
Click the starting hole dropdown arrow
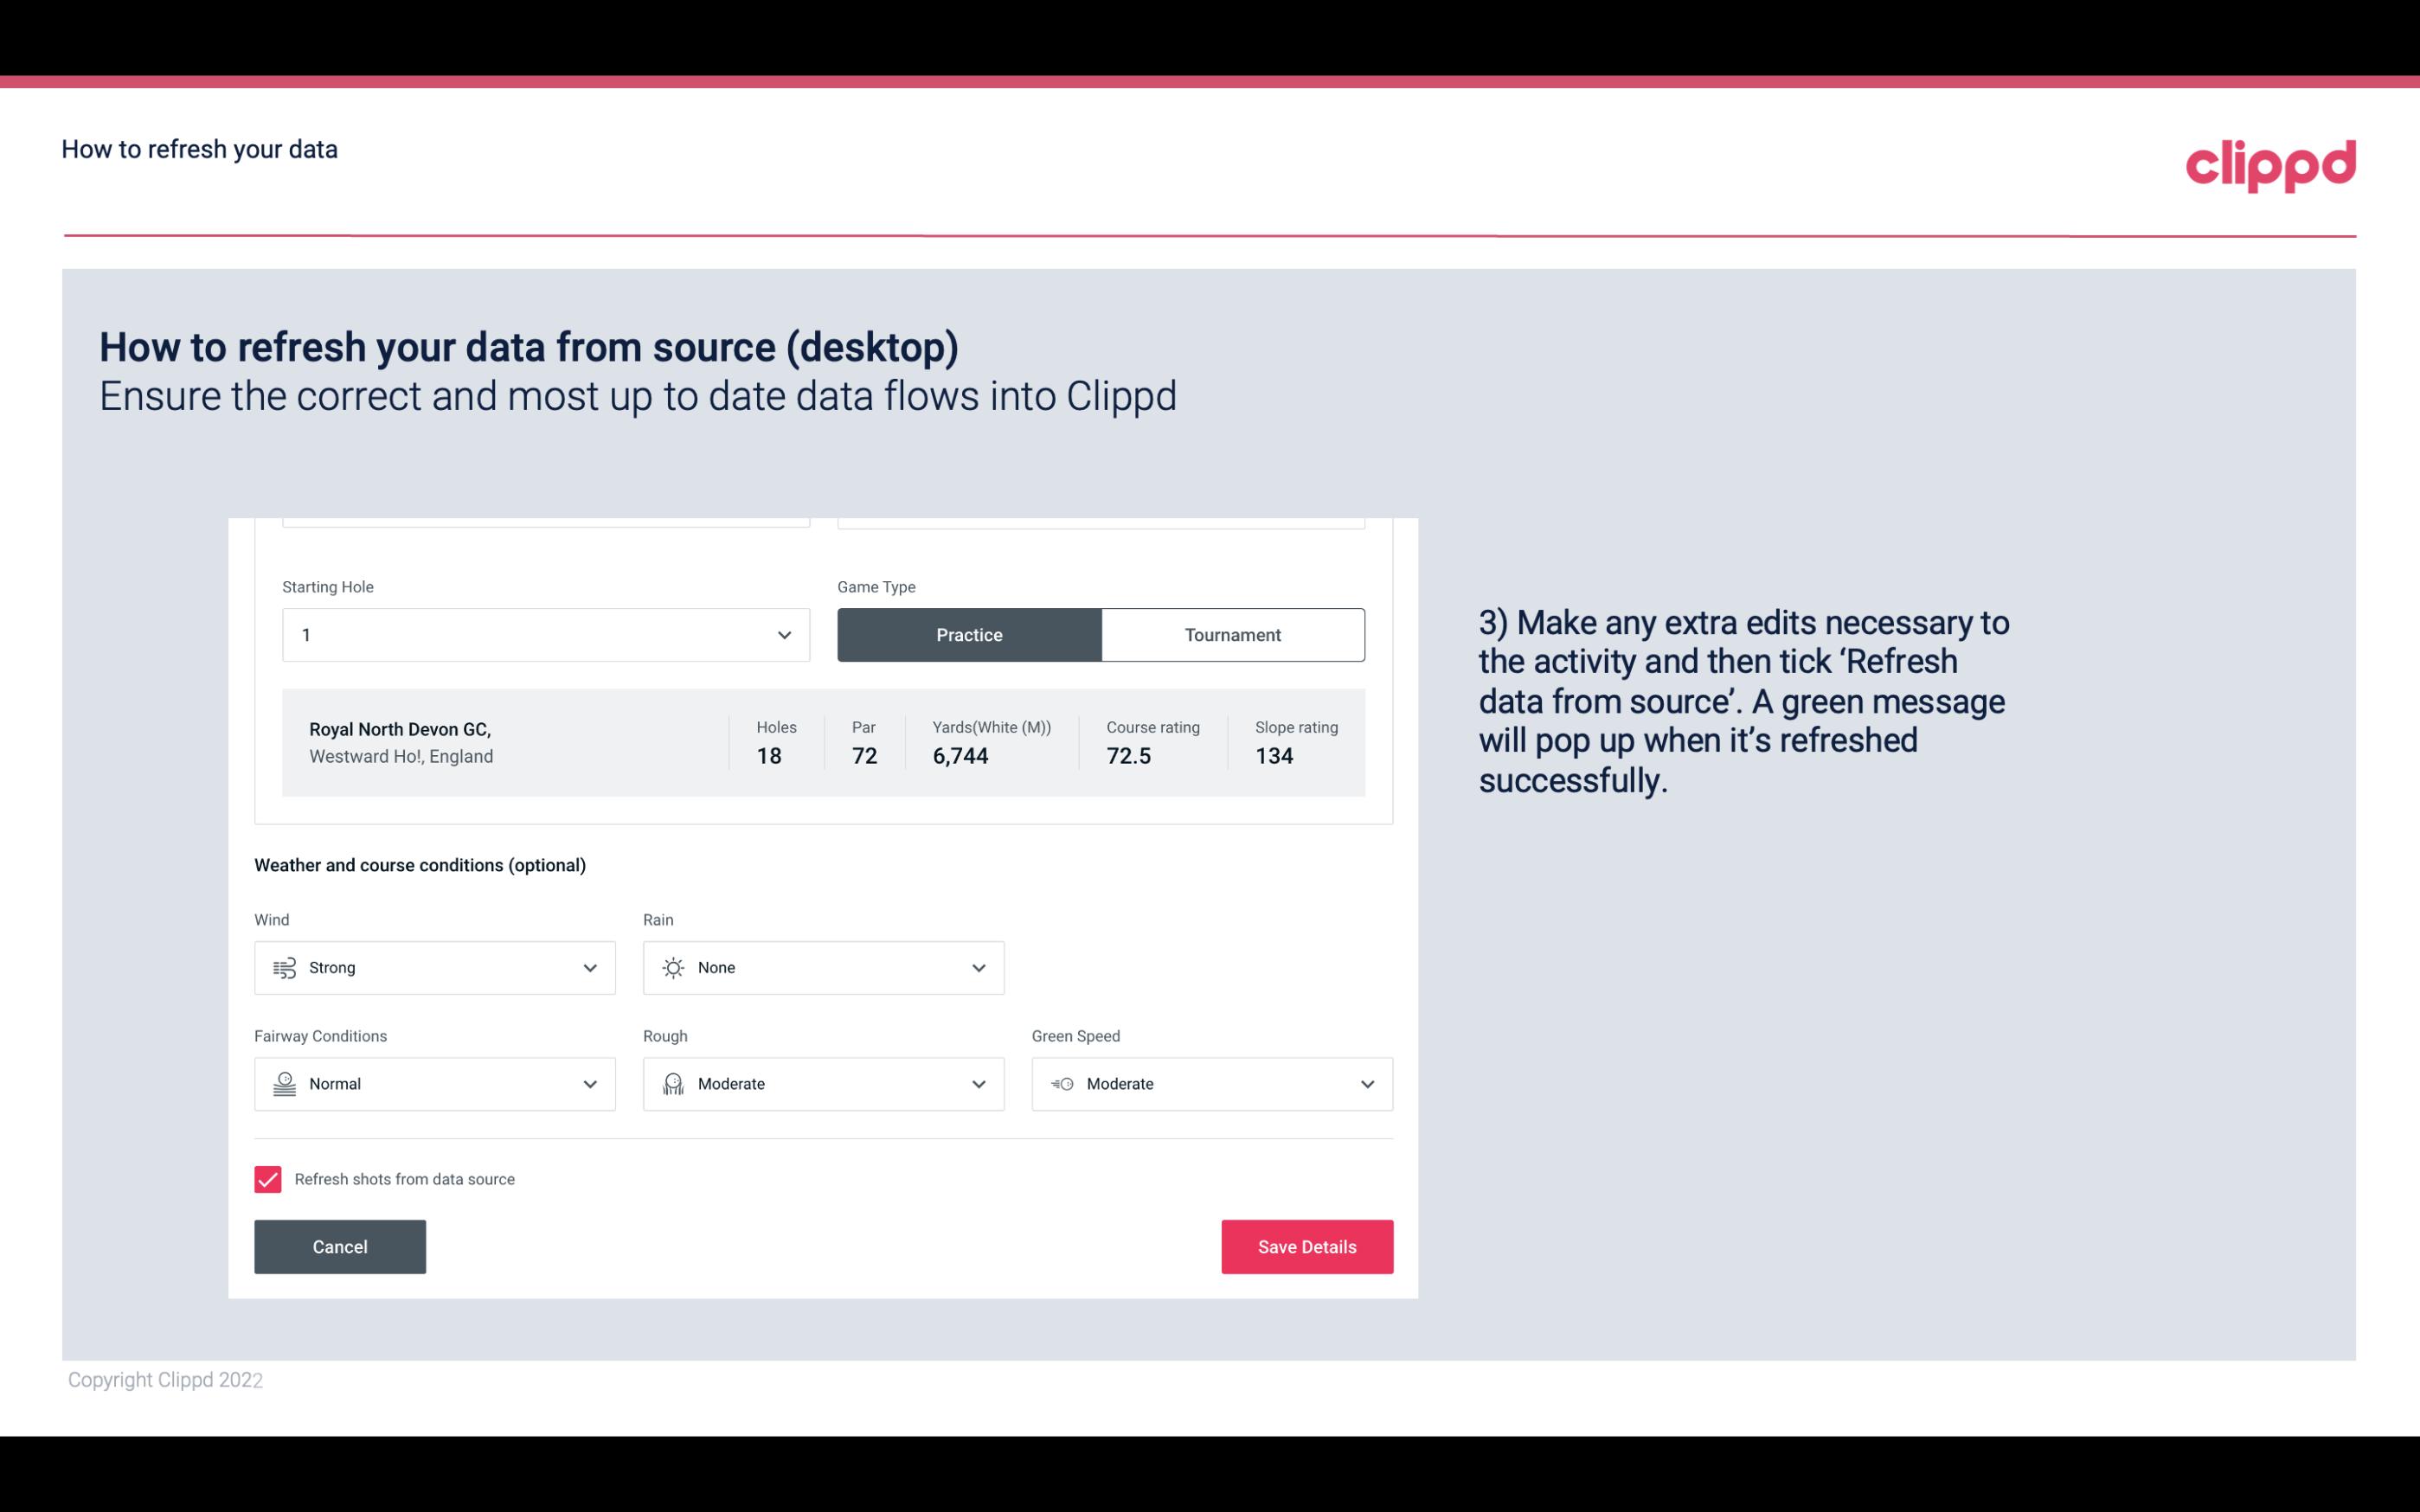point(782,634)
